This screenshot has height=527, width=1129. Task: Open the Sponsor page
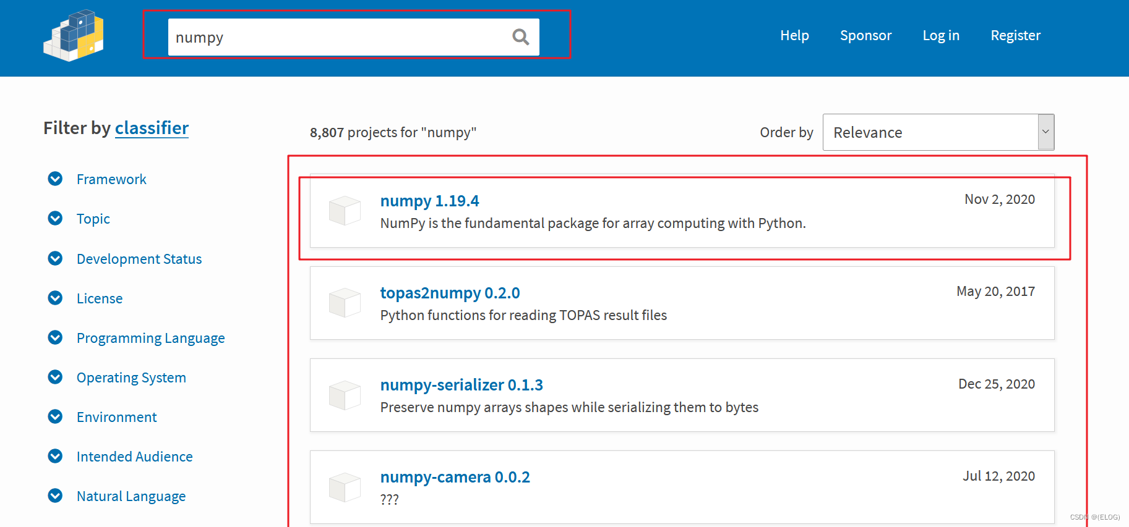tap(865, 35)
